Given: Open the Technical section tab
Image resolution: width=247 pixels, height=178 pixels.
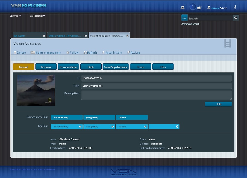Looking at the screenshot, I should click(46, 67).
